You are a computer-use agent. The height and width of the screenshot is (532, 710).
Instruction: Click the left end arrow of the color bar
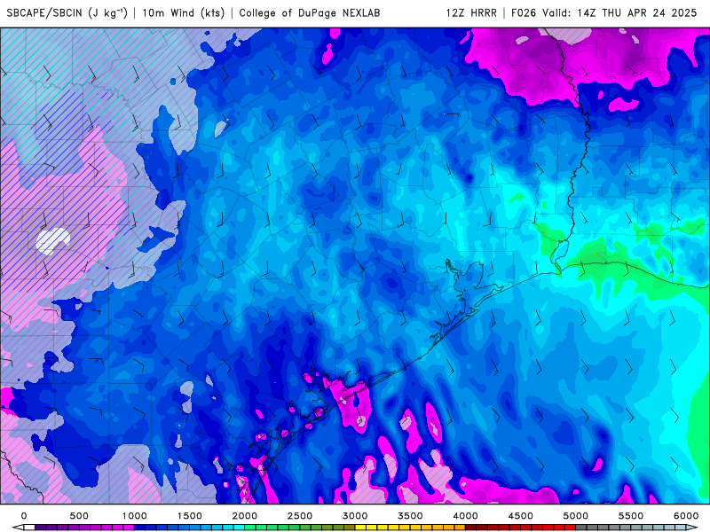tap(17, 528)
